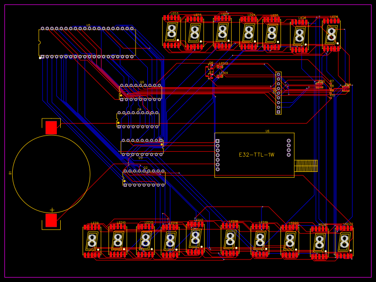This screenshot has height=282, width=376.
Task: Select the Q5 DIP chip footprint
Action: [141, 92]
